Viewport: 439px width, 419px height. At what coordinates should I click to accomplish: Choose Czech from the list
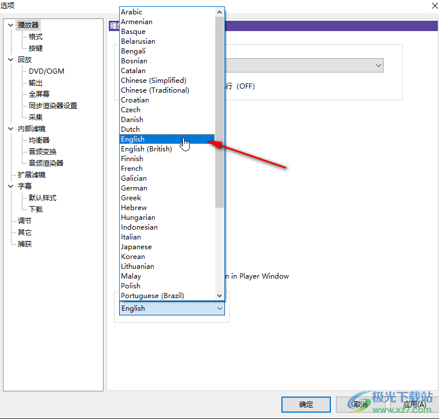point(167,110)
